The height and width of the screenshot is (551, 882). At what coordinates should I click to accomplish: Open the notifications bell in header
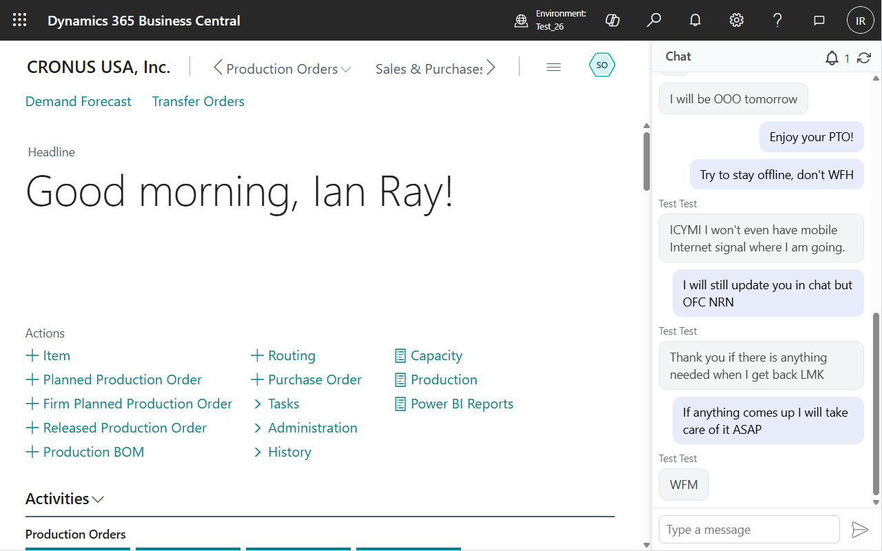click(695, 21)
